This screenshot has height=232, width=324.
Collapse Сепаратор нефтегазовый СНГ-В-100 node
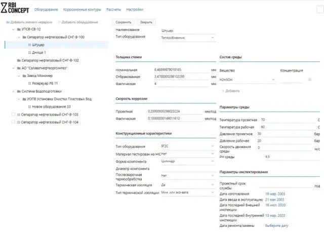point(19,37)
